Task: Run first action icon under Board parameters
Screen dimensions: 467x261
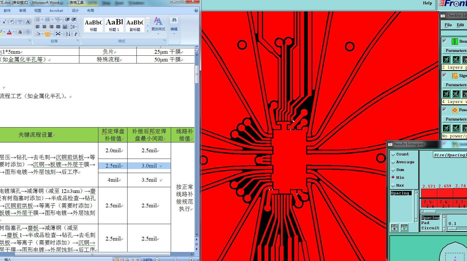Action: pos(446,59)
